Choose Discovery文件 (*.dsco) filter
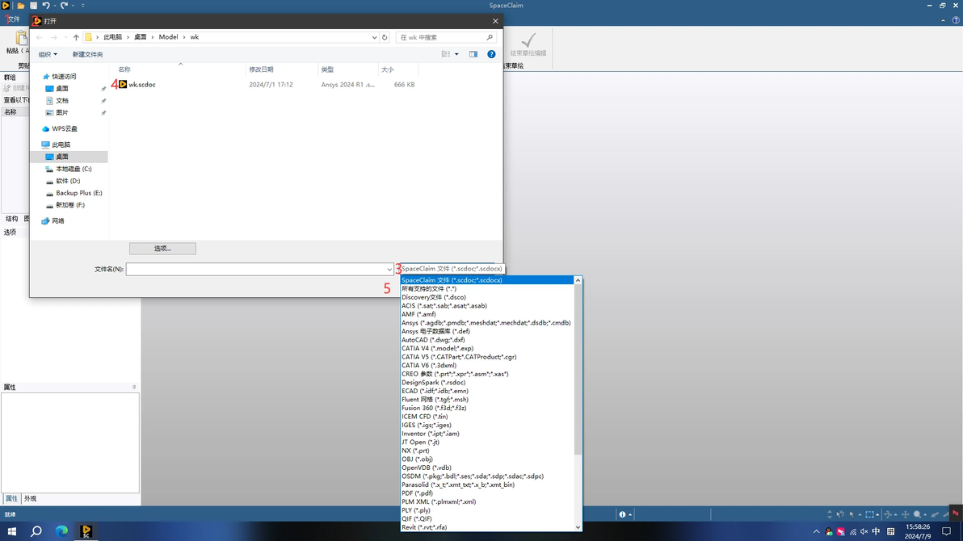This screenshot has height=541, width=963. tap(434, 297)
